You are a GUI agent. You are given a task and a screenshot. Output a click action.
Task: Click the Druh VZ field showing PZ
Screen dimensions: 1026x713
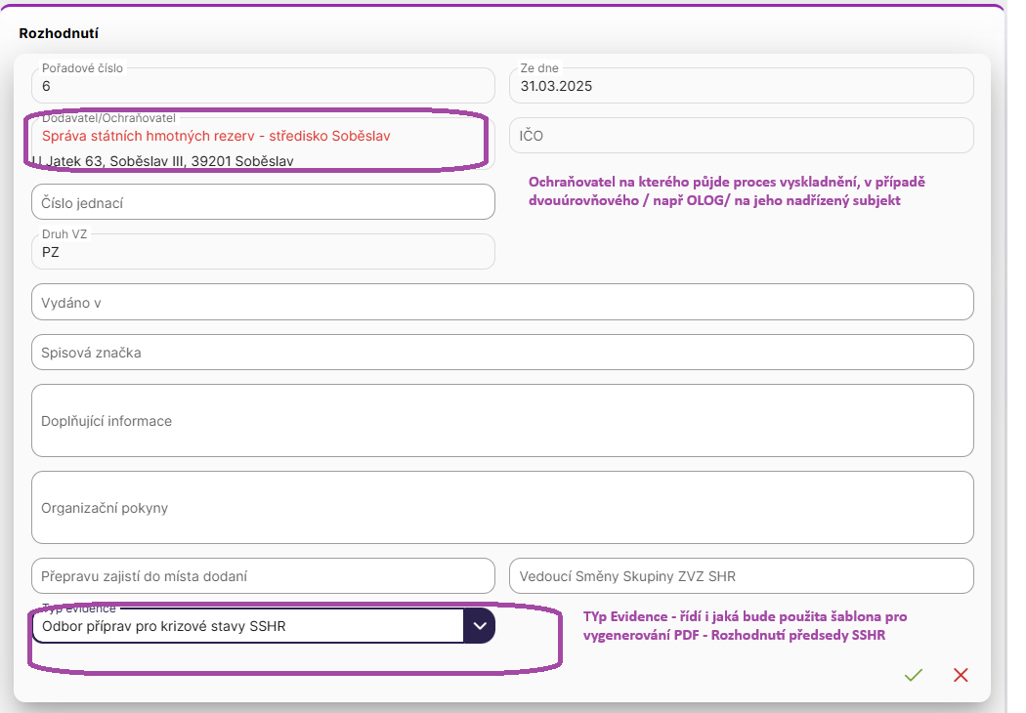point(263,252)
